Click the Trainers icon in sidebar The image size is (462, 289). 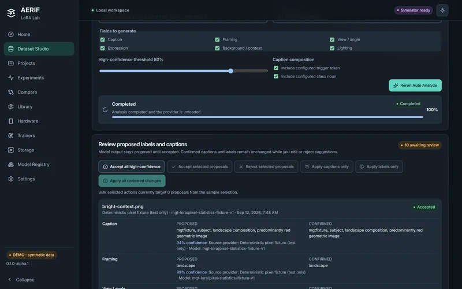[x=11, y=136]
